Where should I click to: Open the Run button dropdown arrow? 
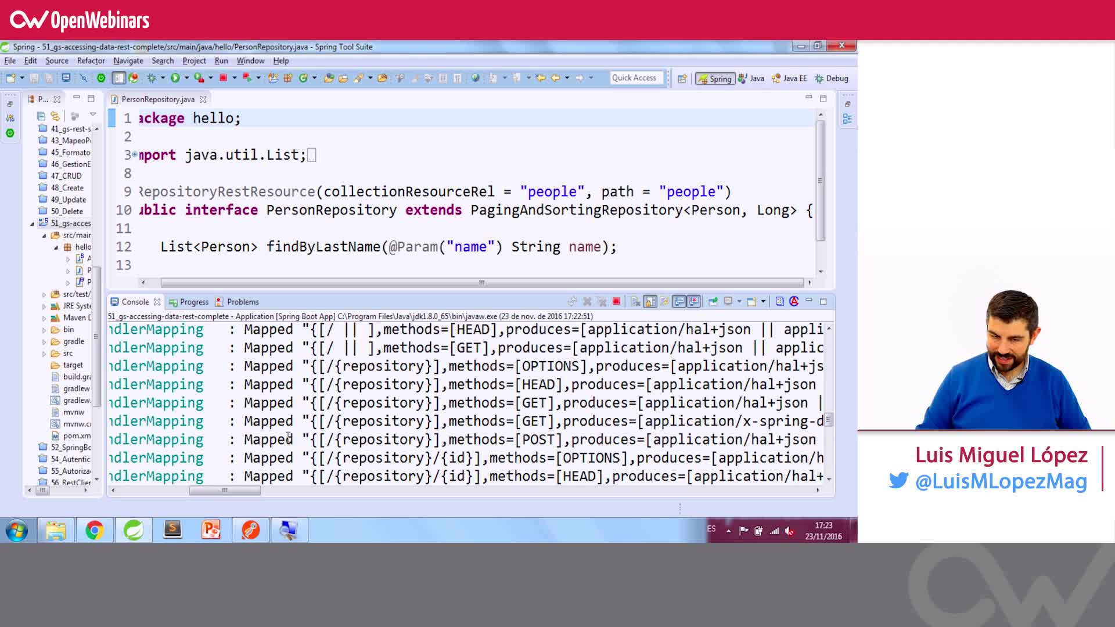186,77
